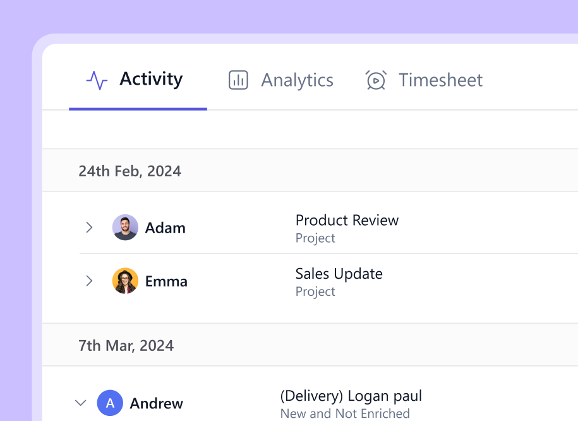Click the name Andrew
Image resolution: width=578 pixels, height=421 pixels.
click(157, 403)
